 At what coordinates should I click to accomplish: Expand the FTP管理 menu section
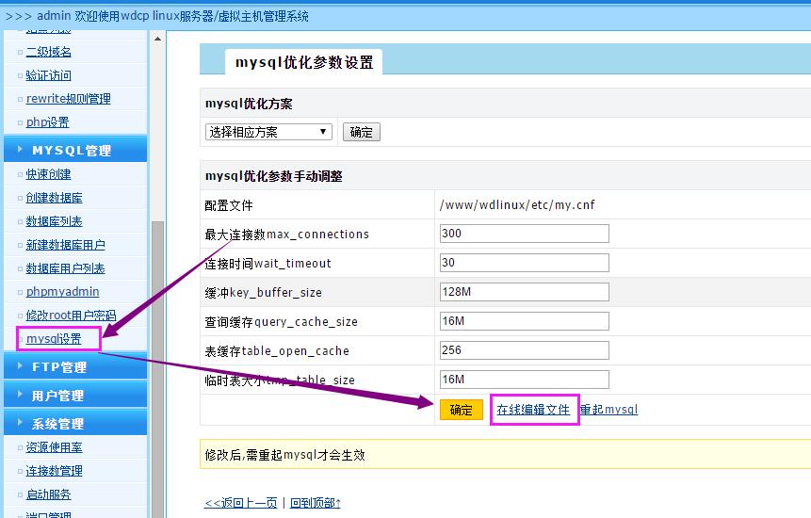(x=75, y=367)
